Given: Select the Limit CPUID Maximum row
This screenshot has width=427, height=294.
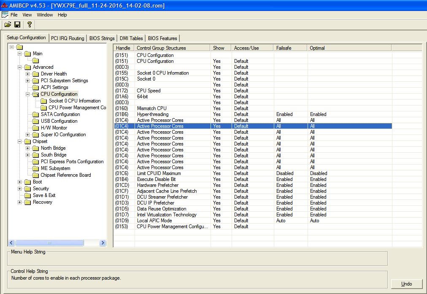Looking at the screenshot, I should [253, 173].
